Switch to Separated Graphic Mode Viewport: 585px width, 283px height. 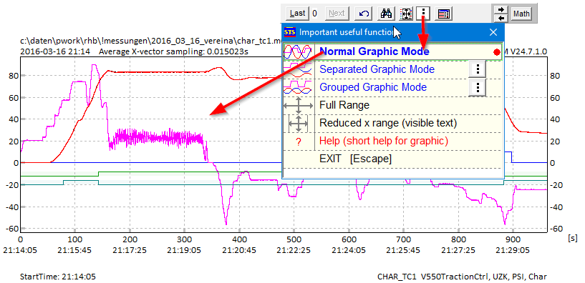pyautogui.click(x=377, y=69)
